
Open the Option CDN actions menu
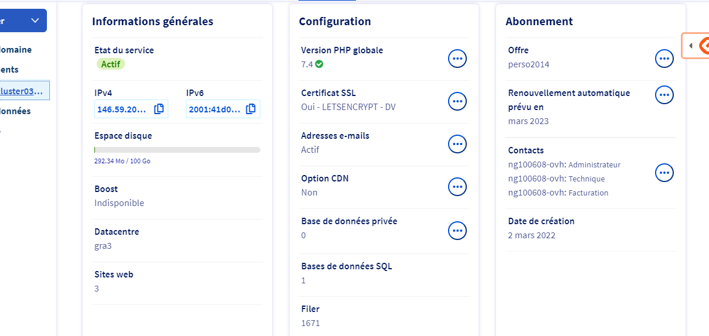coord(457,187)
